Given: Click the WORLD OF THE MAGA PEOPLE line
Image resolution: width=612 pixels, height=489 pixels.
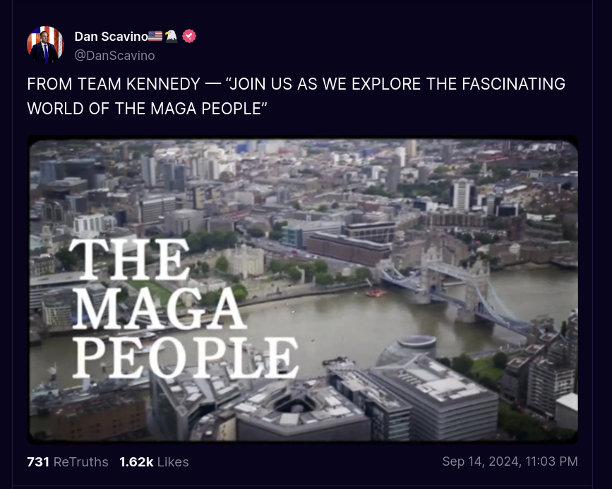Looking at the screenshot, I should tap(147, 109).
